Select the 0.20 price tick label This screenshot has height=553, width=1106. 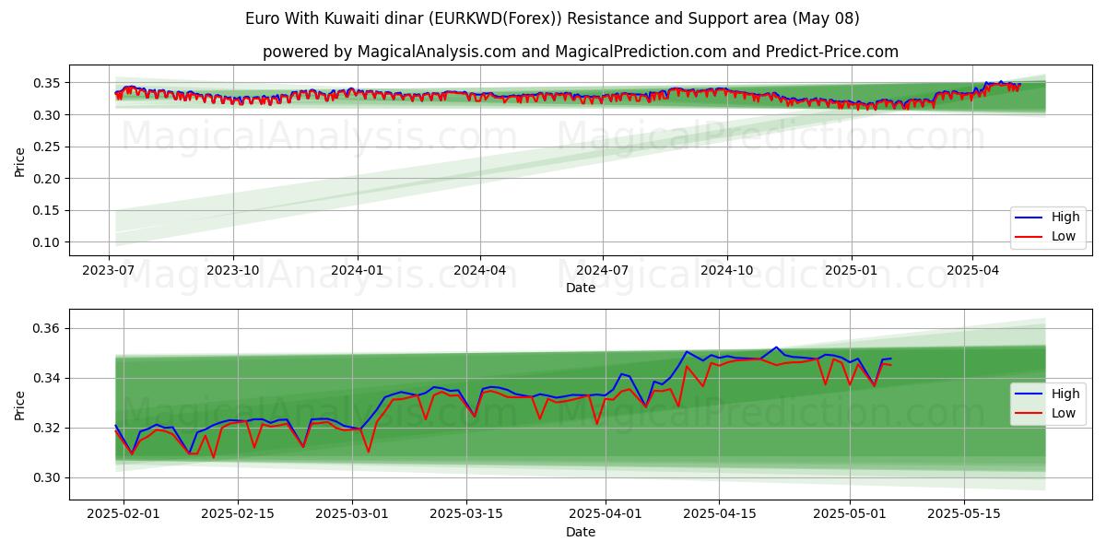(47, 179)
